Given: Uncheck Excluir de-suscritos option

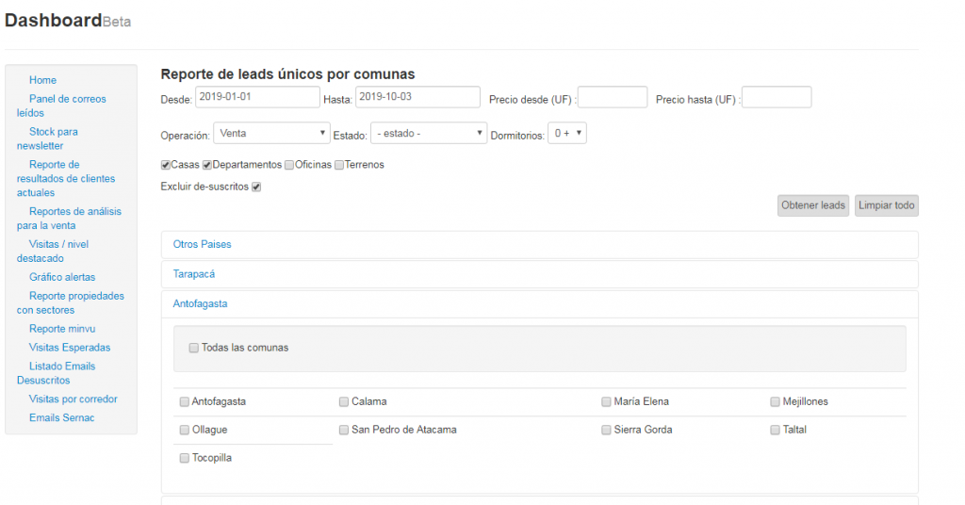Looking at the screenshot, I should 256,187.
